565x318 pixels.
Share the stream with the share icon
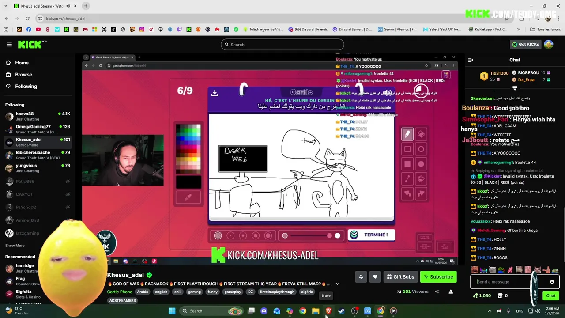coord(437,291)
